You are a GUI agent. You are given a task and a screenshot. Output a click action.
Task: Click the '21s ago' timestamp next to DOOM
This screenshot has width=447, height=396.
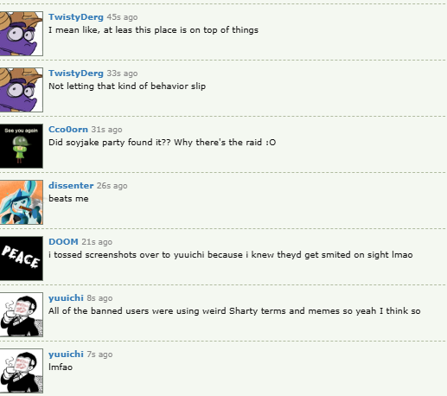tap(97, 242)
